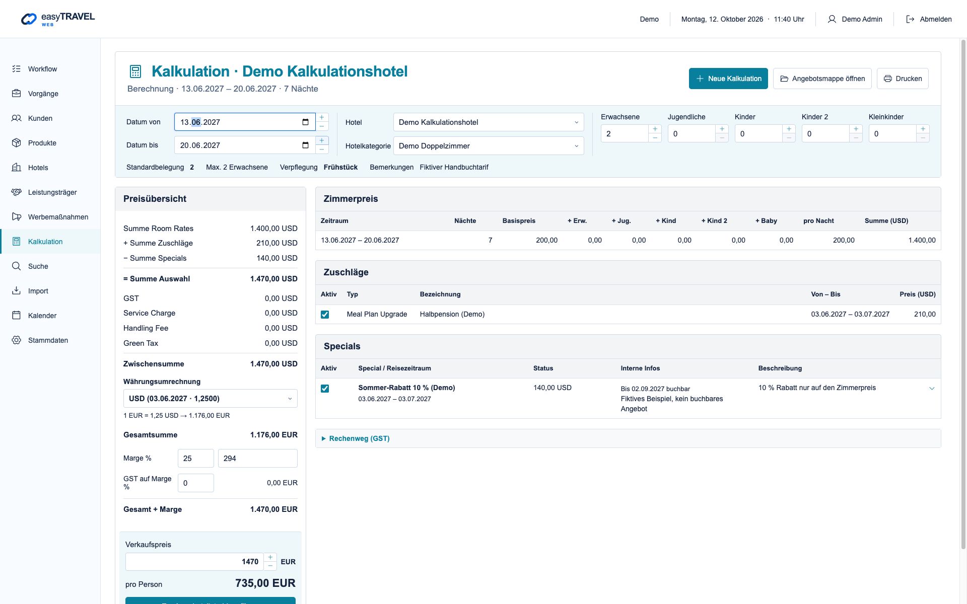Click the Drucken print button
This screenshot has width=967, height=604.
903,79
